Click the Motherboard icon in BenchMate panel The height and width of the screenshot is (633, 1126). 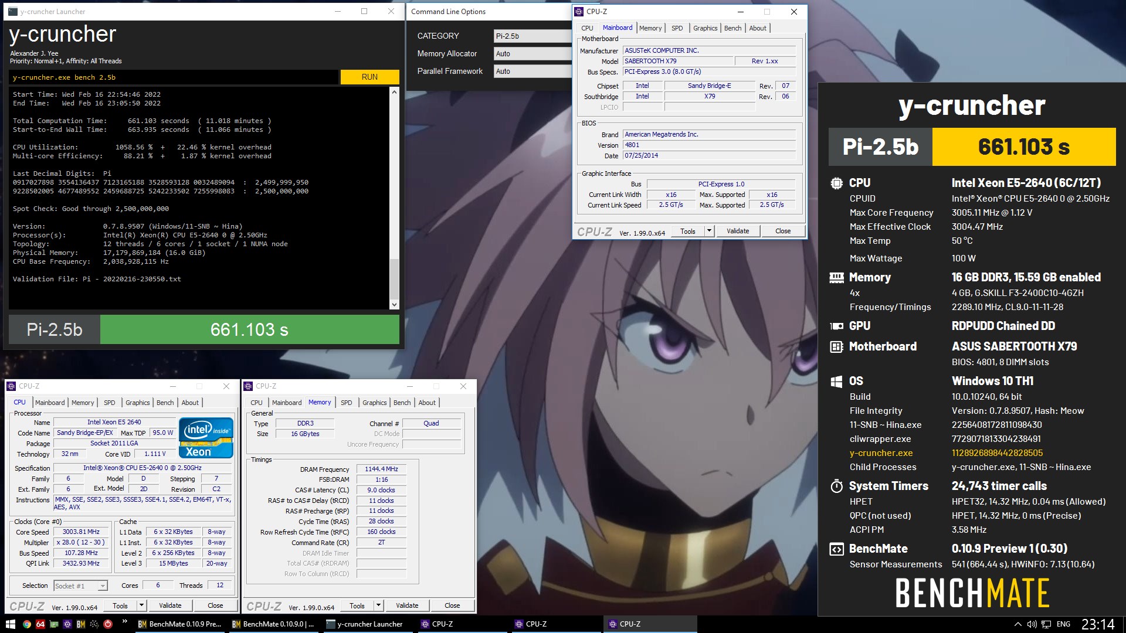click(837, 346)
